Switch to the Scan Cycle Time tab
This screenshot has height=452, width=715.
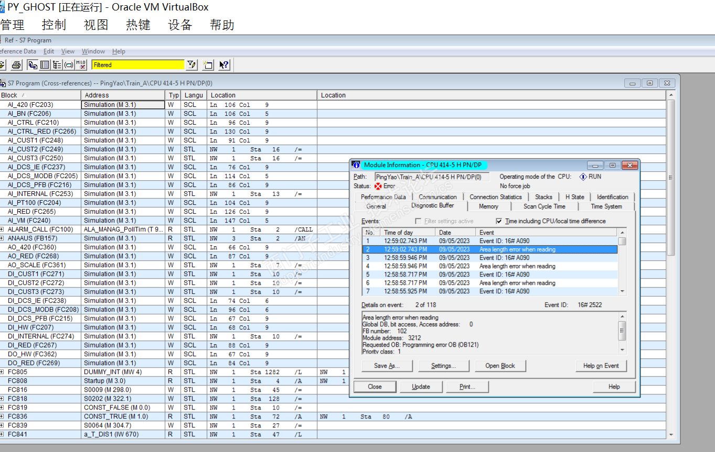544,206
